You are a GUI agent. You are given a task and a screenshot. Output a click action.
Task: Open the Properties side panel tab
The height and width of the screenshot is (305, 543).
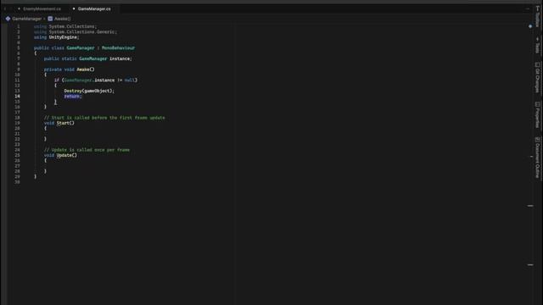coord(537,115)
